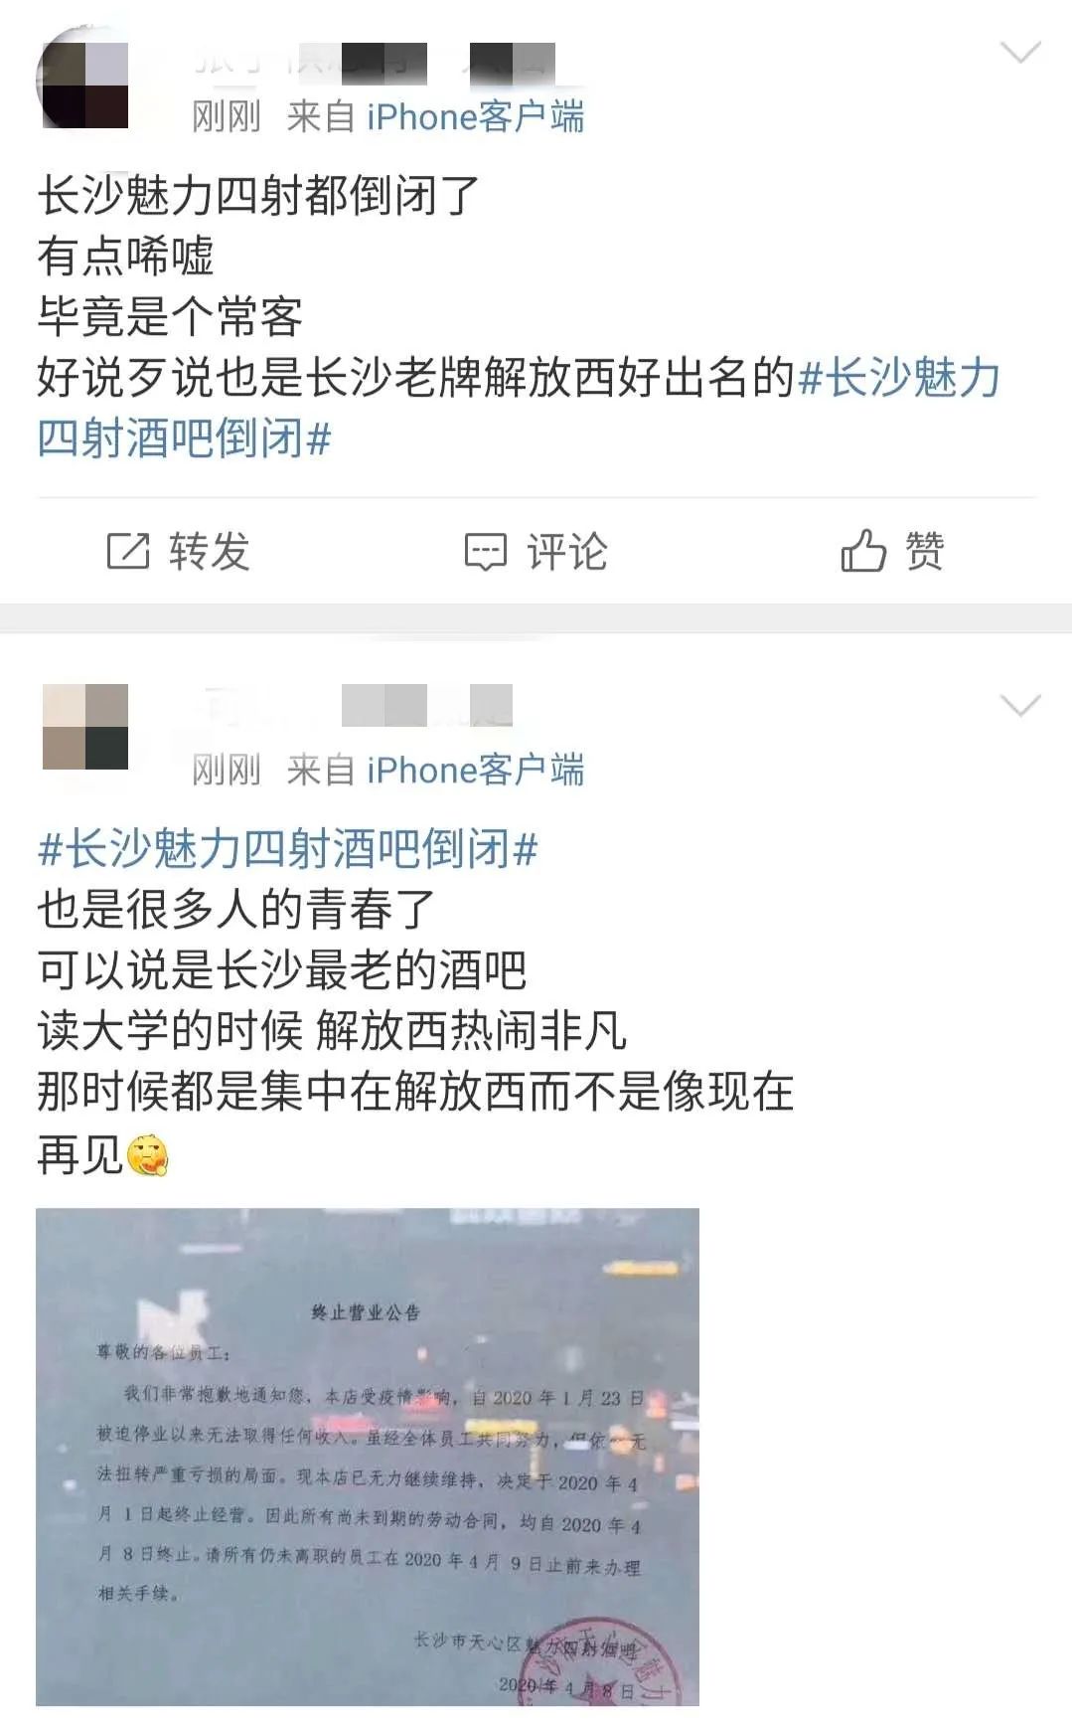Tap the 评论 text label
The height and width of the screenshot is (1727, 1072).
[x=567, y=552]
